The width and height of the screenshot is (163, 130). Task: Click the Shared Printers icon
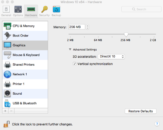7,65
